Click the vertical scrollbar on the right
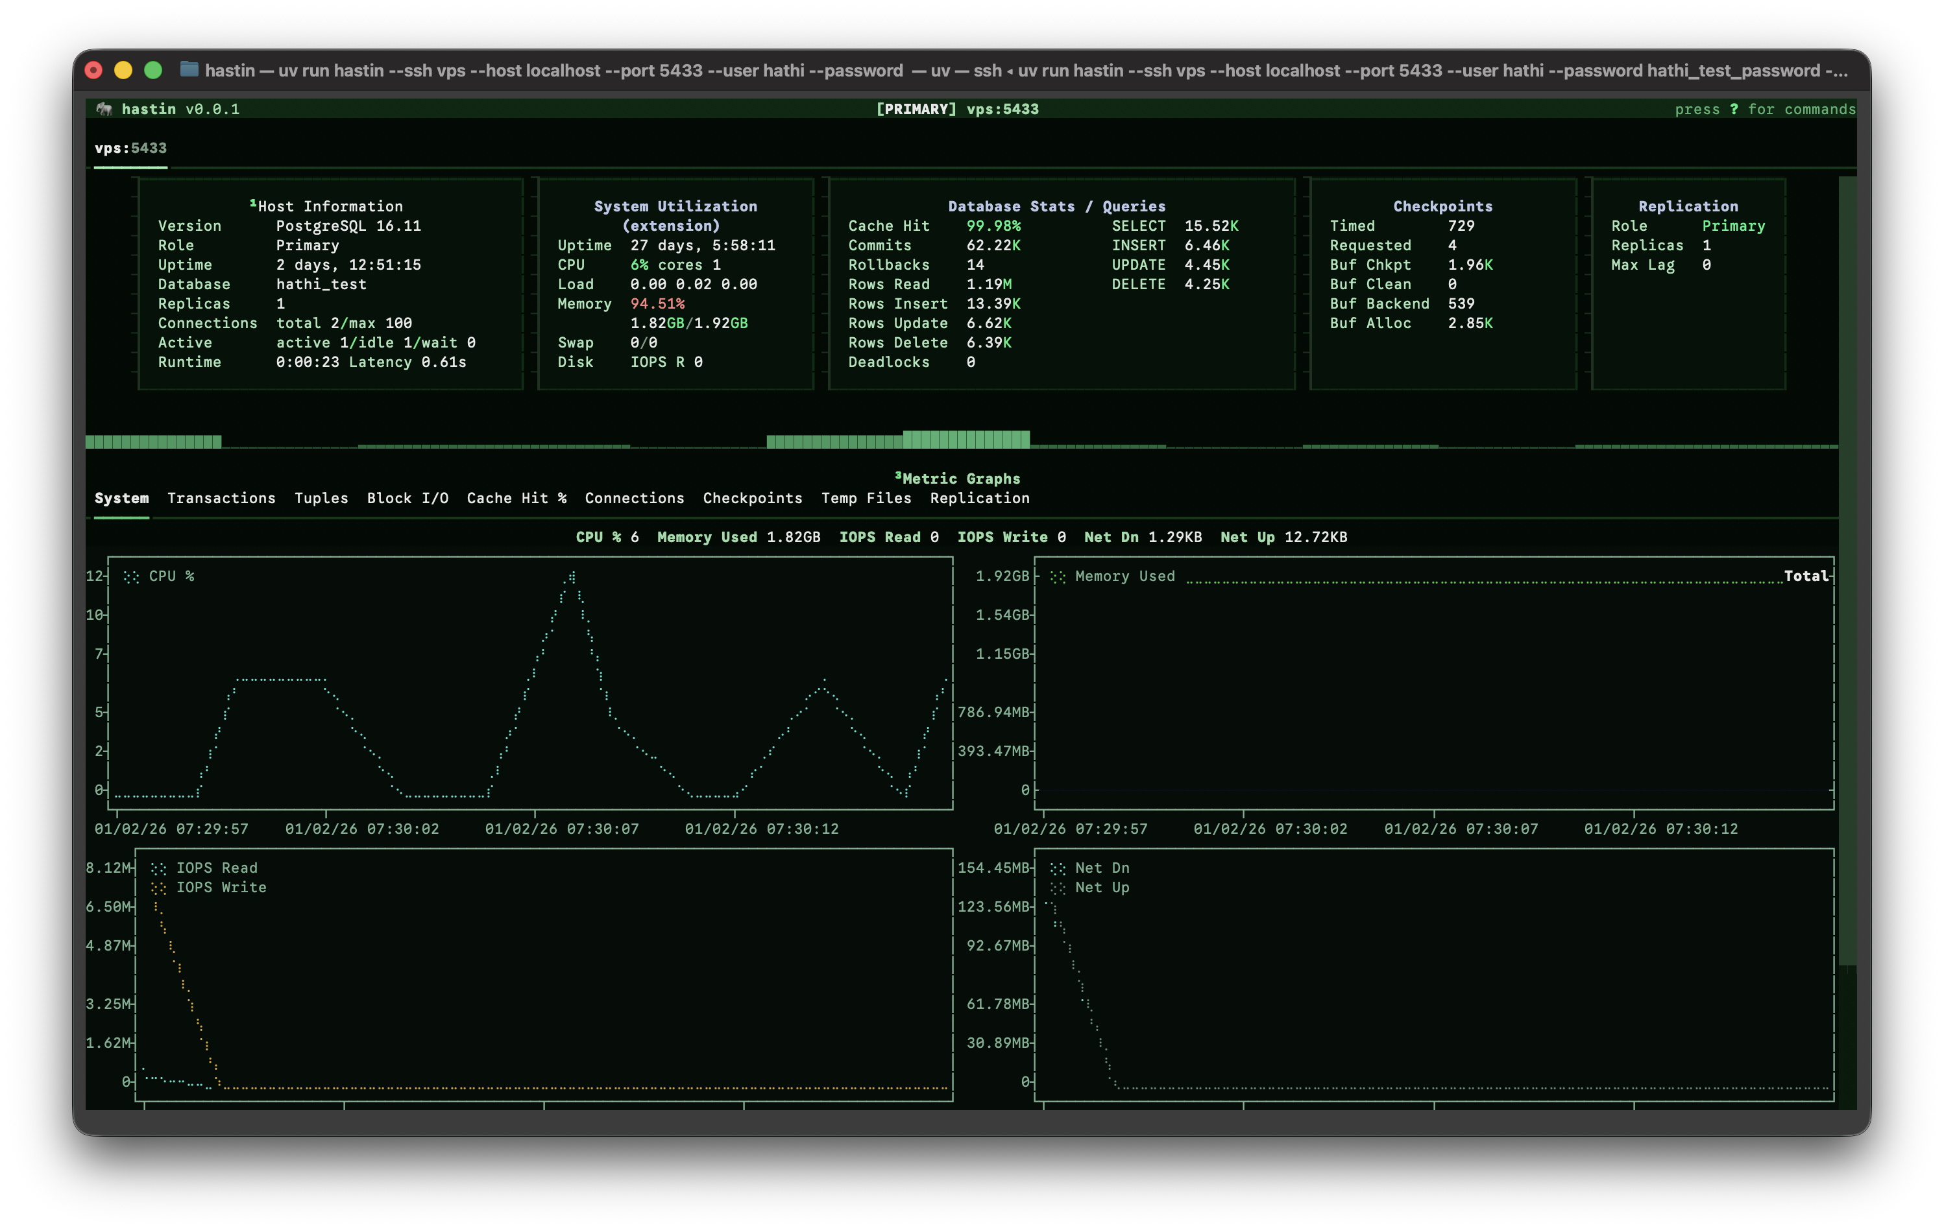Image resolution: width=1944 pixels, height=1232 pixels. pyautogui.click(x=1847, y=571)
